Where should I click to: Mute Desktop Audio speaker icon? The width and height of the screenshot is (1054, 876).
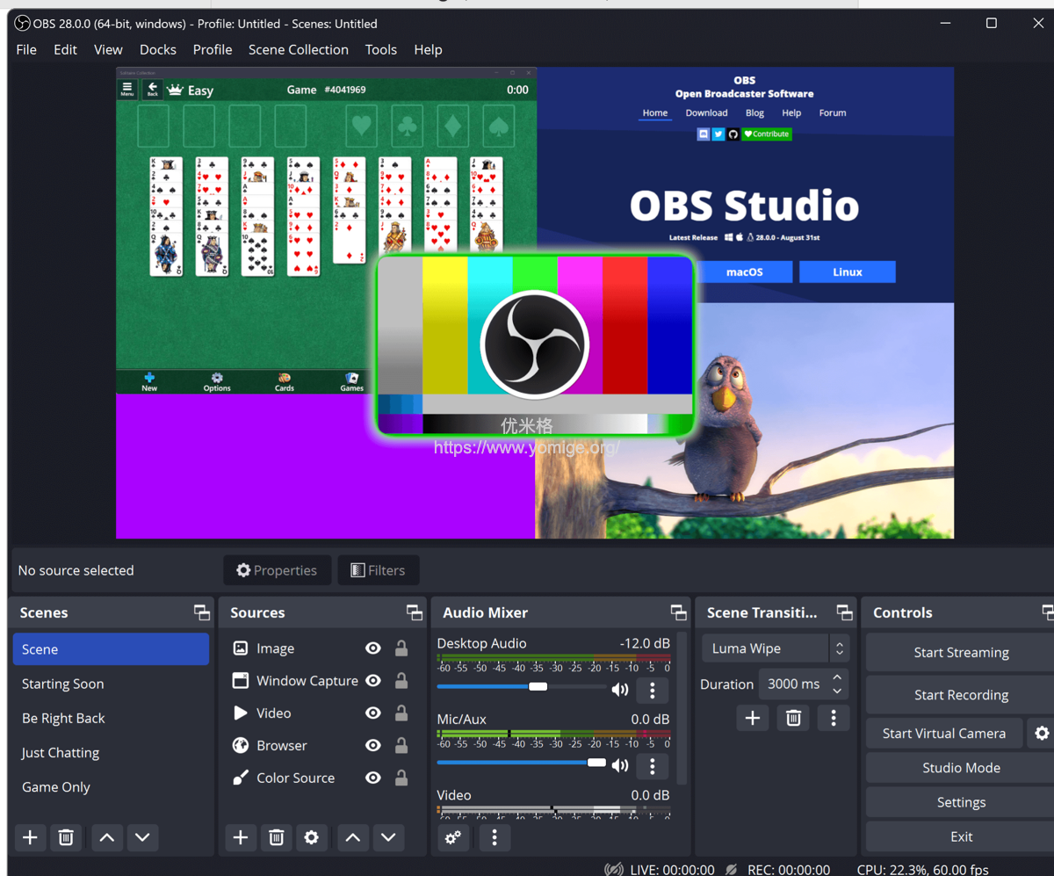[x=620, y=690]
